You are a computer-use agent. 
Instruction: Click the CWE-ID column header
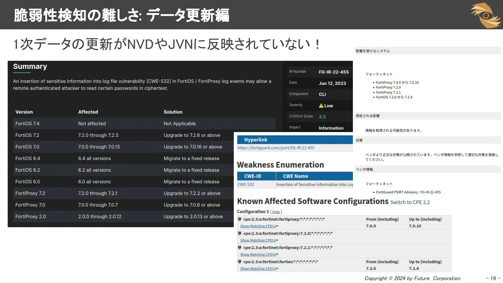253,176
